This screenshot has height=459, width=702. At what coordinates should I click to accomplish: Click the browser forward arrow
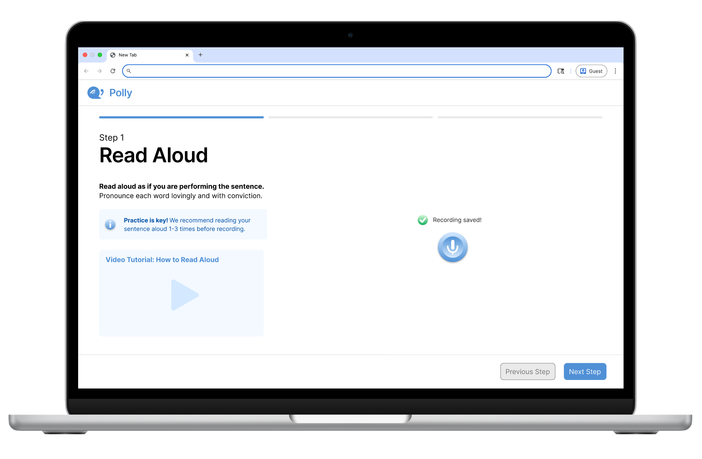(x=100, y=71)
